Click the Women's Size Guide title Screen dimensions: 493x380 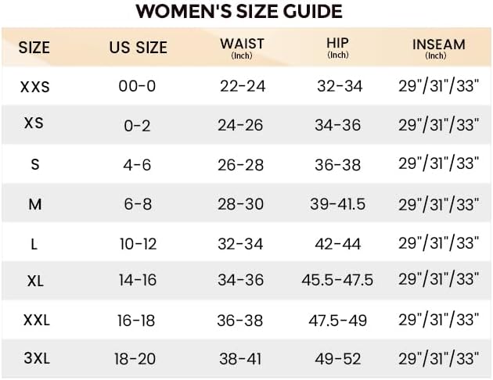tap(239, 12)
